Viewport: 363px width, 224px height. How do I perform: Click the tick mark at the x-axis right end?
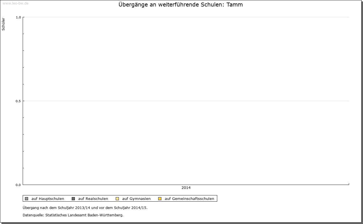(x=349, y=184)
